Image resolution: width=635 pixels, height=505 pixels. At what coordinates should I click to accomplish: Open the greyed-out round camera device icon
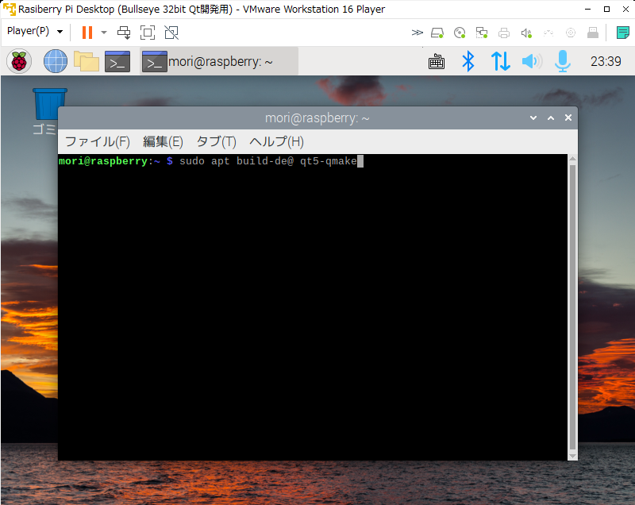point(571,33)
